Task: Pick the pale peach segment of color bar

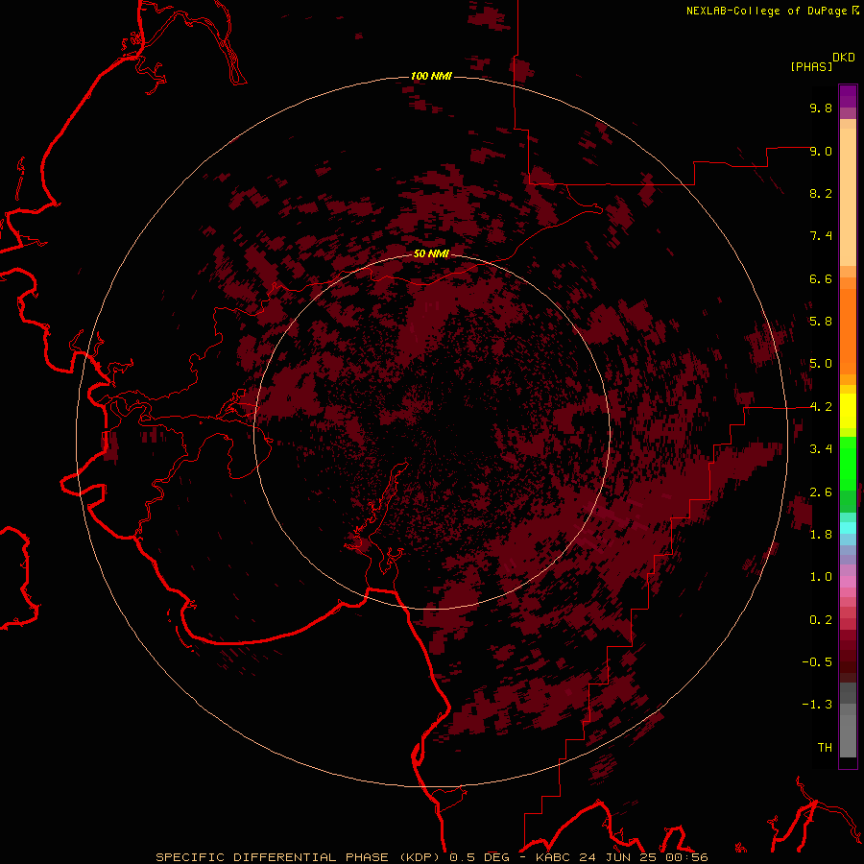Action: click(x=848, y=197)
